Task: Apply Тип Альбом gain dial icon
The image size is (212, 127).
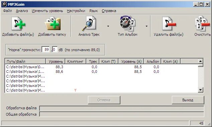Action: pos(127,23)
